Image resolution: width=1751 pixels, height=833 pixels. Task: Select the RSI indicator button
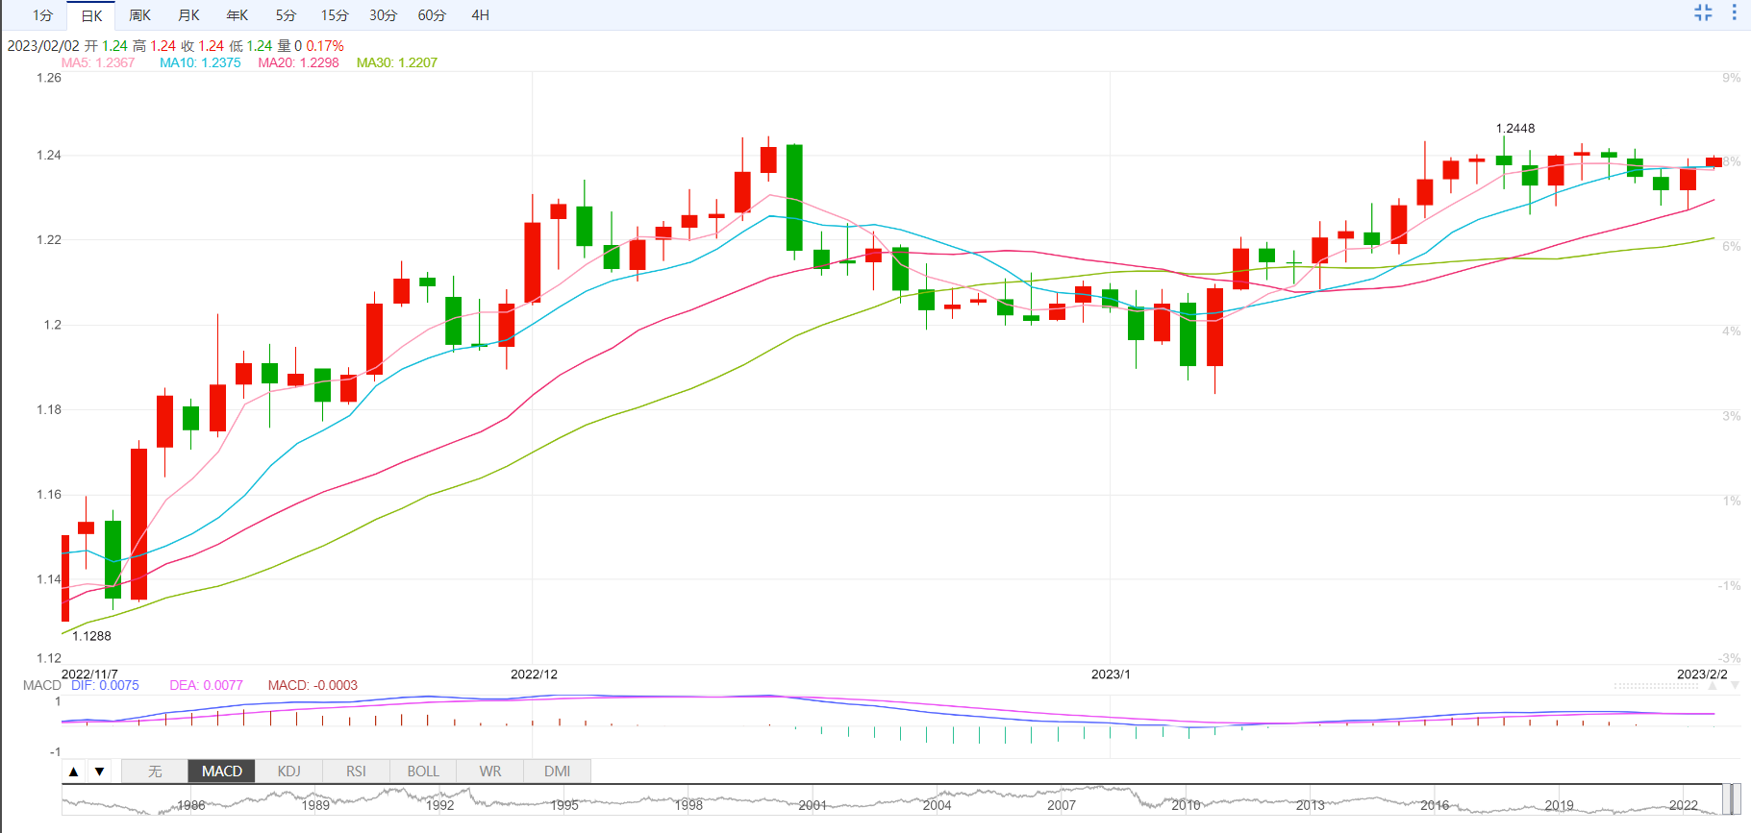pos(356,771)
